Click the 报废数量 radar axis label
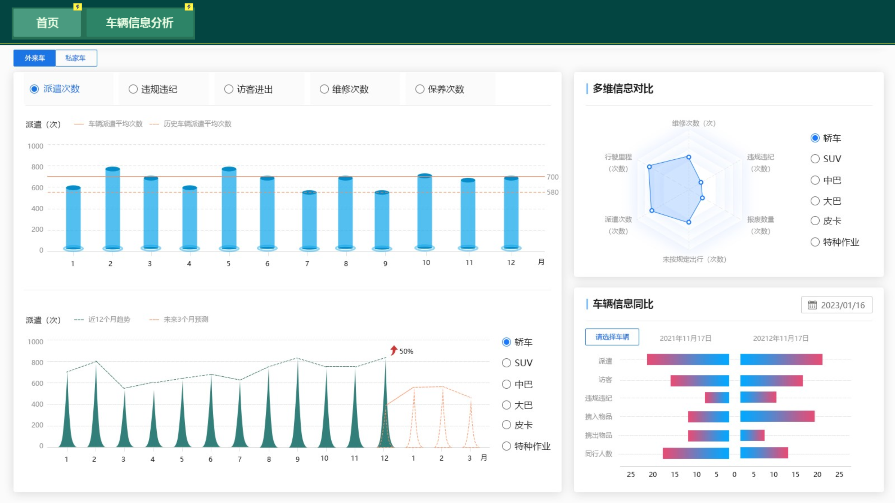895x503 pixels. pyautogui.click(x=760, y=225)
